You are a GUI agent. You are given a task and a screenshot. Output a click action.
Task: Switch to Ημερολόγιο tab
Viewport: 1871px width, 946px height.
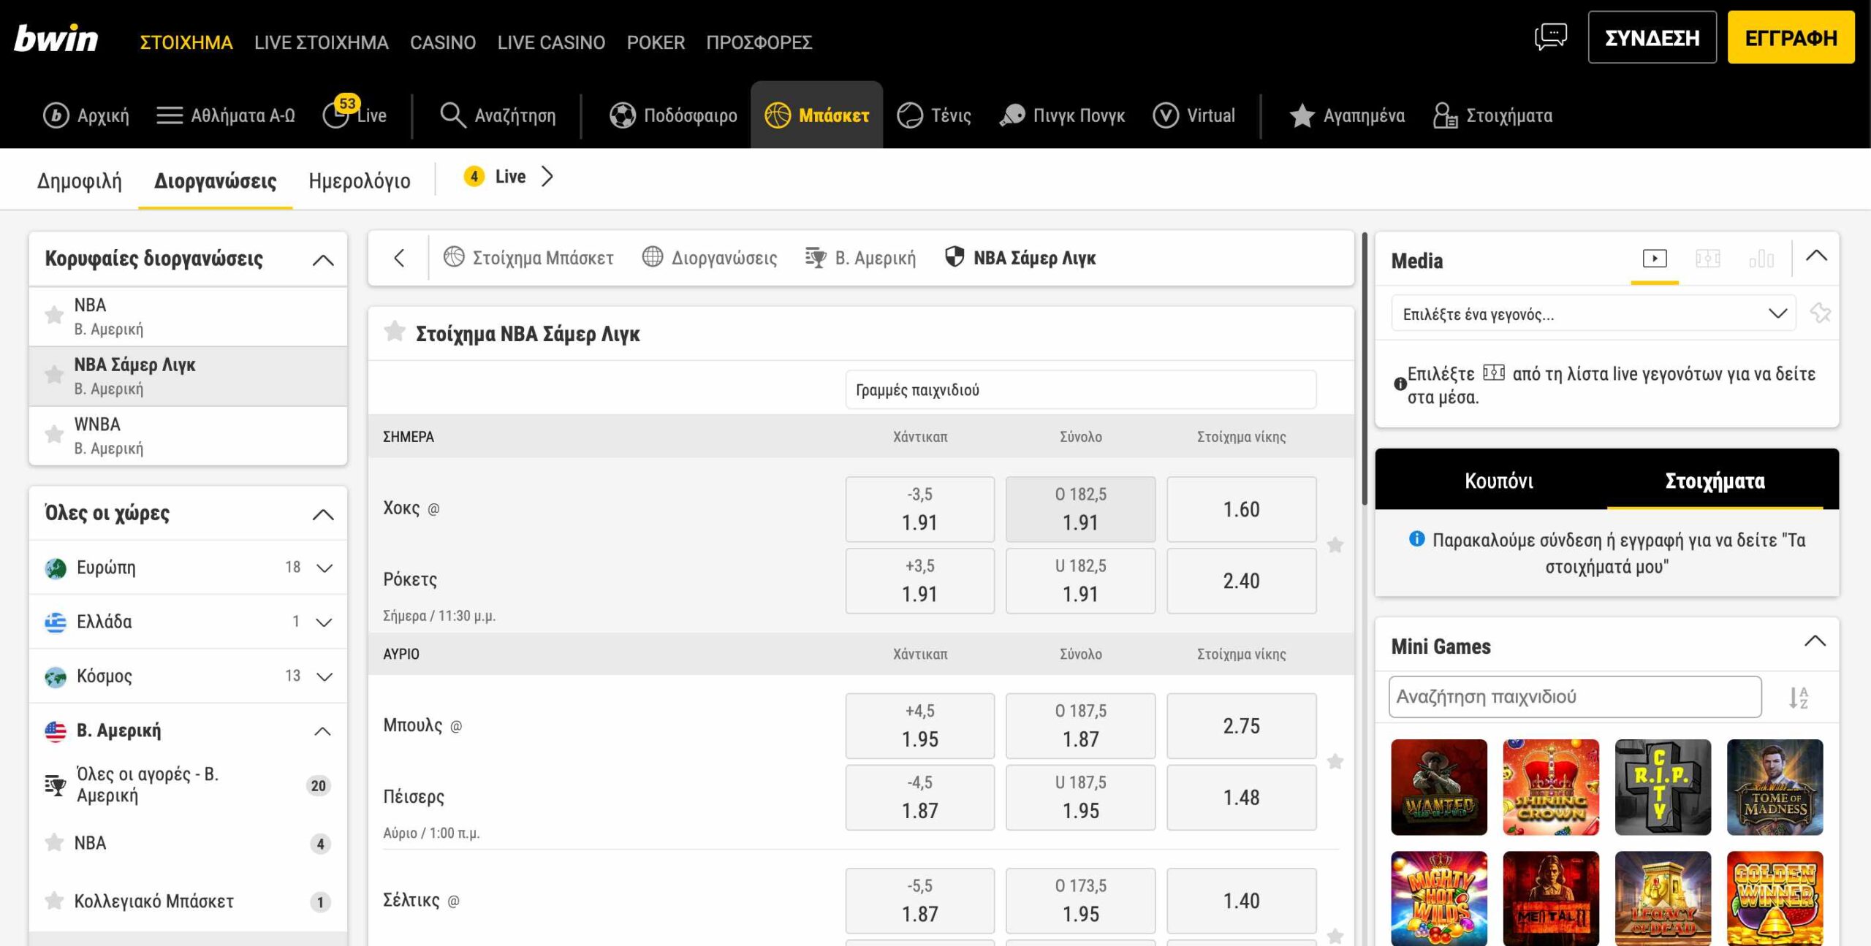coord(360,180)
